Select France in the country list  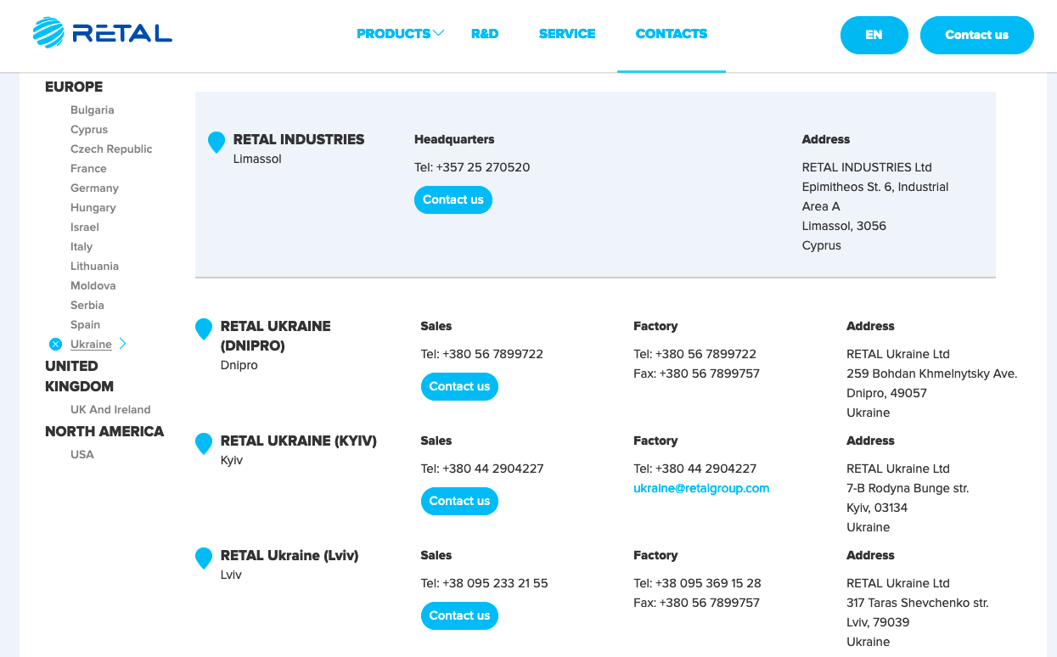tap(88, 169)
